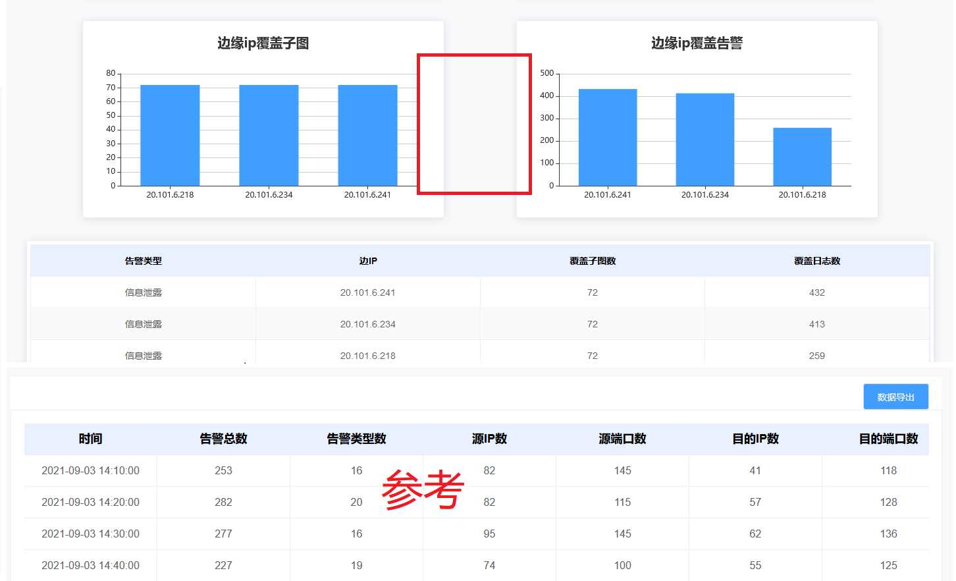
Task: Click the 数据导出 export button
Action: (895, 397)
